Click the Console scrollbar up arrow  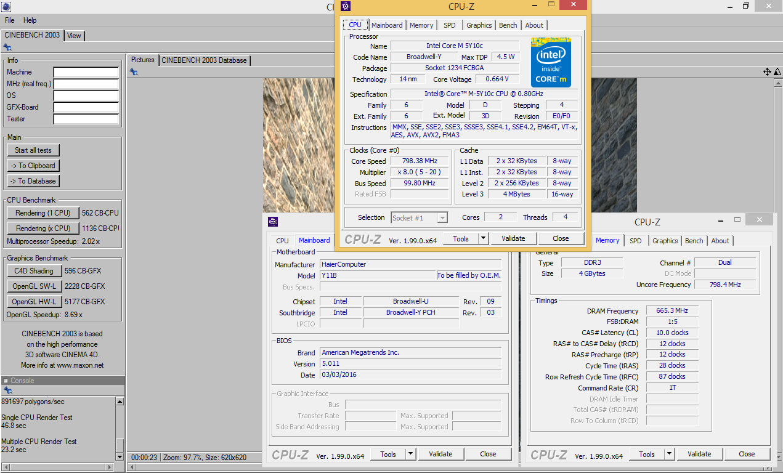pos(120,401)
